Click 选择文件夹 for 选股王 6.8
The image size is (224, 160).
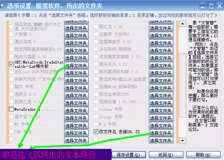76,95
